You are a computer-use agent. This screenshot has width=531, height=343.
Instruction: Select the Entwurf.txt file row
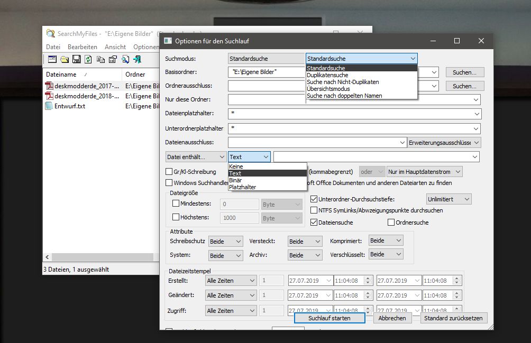click(x=101, y=106)
